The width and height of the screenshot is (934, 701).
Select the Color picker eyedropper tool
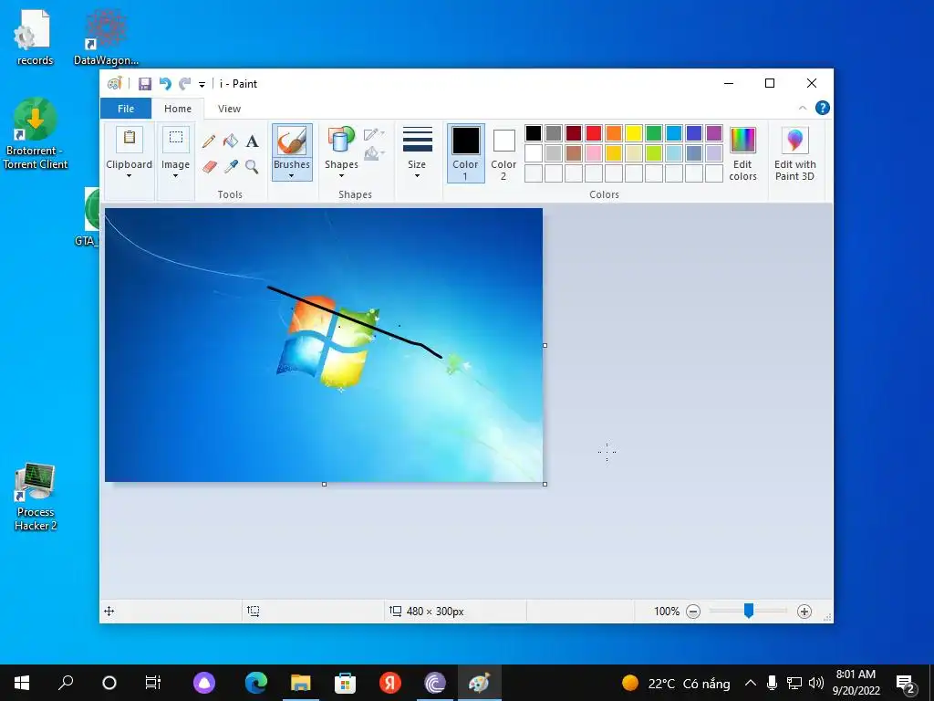pyautogui.click(x=231, y=166)
